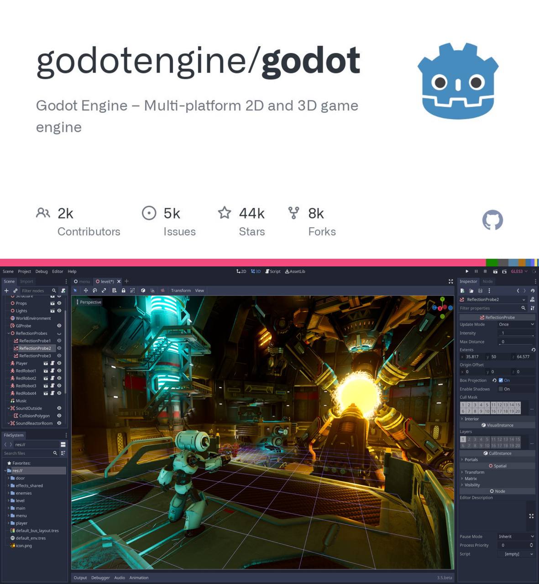Toggle visibility of CollisionPolygon
Viewport: 539px width, 584px height.
59,416
